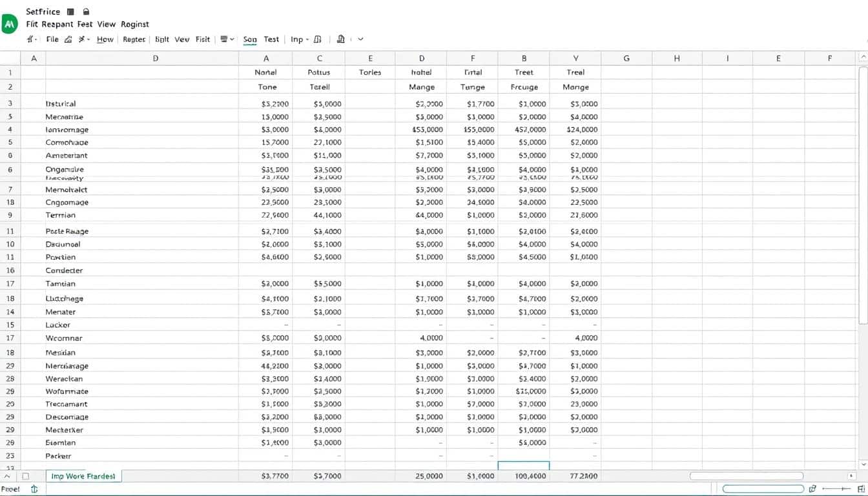Screen dimensions: 868x496
Task: Open the View menu
Action: (x=106, y=24)
